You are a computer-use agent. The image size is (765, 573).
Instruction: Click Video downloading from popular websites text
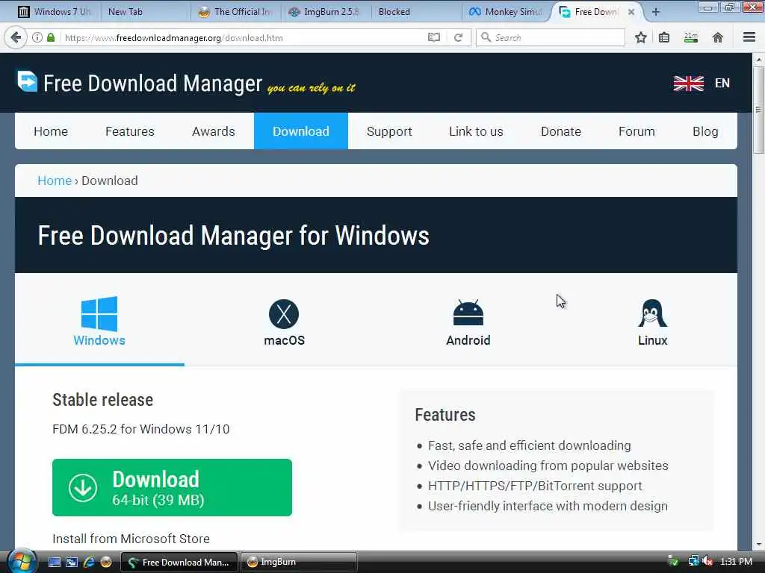[x=548, y=466]
